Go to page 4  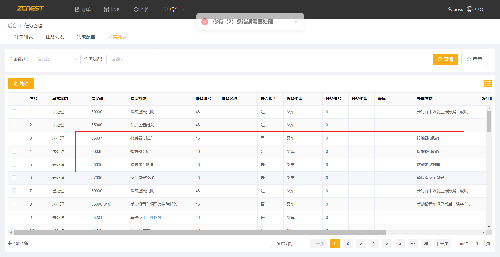coord(374,243)
